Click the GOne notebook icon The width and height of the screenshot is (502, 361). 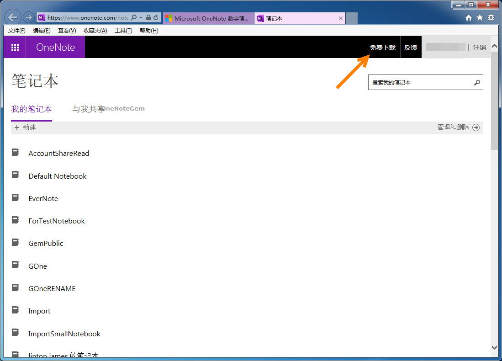(16, 265)
